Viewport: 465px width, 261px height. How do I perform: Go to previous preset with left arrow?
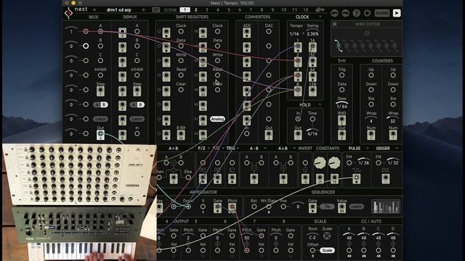(x=94, y=9)
